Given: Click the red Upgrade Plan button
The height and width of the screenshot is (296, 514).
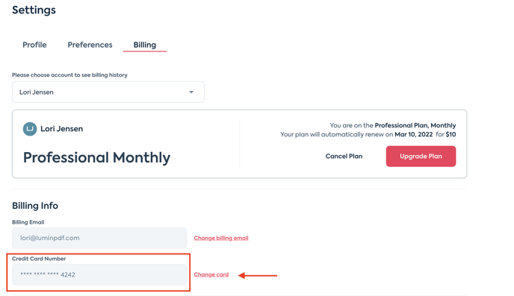Looking at the screenshot, I should [421, 157].
